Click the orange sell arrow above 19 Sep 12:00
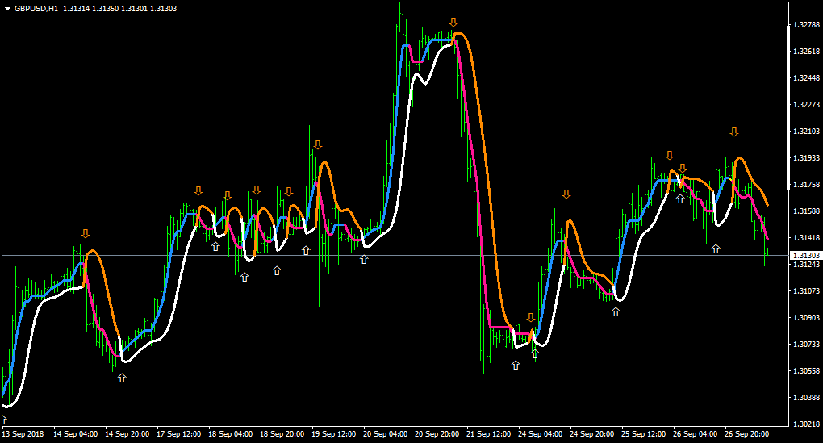Screen dimensions: 823x443 [318, 145]
